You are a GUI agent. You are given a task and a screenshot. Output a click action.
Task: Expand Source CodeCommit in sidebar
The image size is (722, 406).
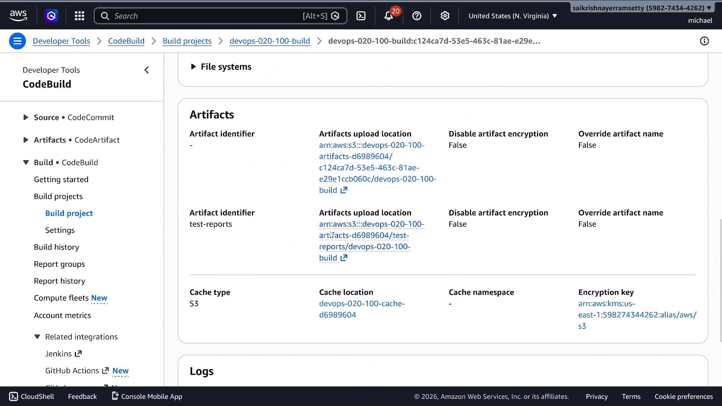(x=26, y=117)
